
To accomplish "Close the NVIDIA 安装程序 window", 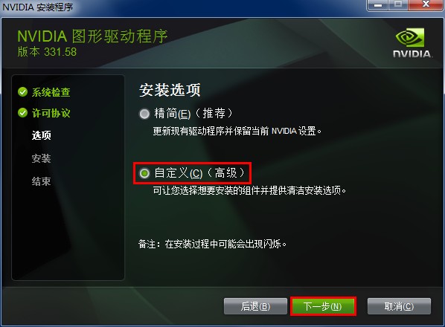I will (425, 4).
